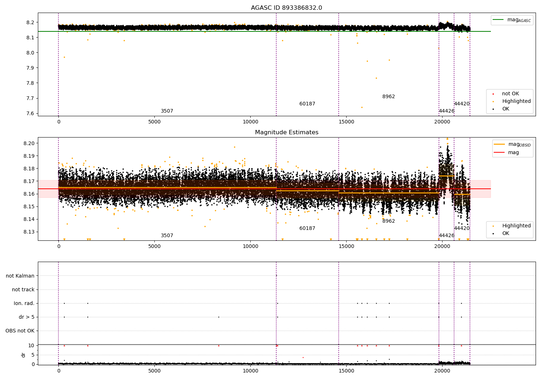Image resolution: width=541 pixels, height=379 pixels.
Task: Click the '60187' annotation in the top plot
Action: (307, 104)
